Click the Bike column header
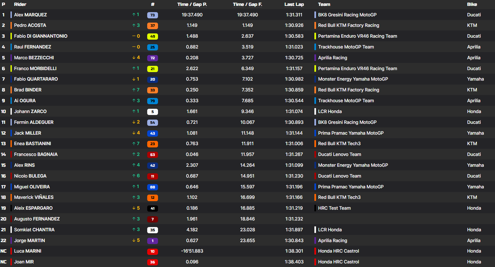 [x=472, y=4]
